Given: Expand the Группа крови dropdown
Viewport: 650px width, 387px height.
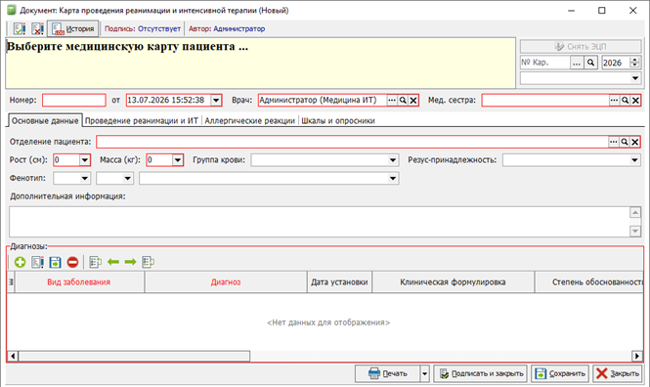Looking at the screenshot, I should click(393, 160).
